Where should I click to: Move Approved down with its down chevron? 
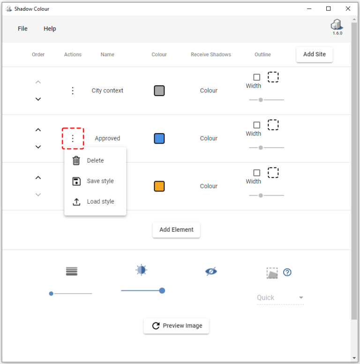point(38,147)
